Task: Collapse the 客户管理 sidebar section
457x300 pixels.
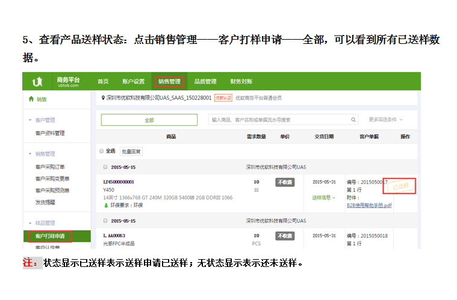Action: (31, 120)
